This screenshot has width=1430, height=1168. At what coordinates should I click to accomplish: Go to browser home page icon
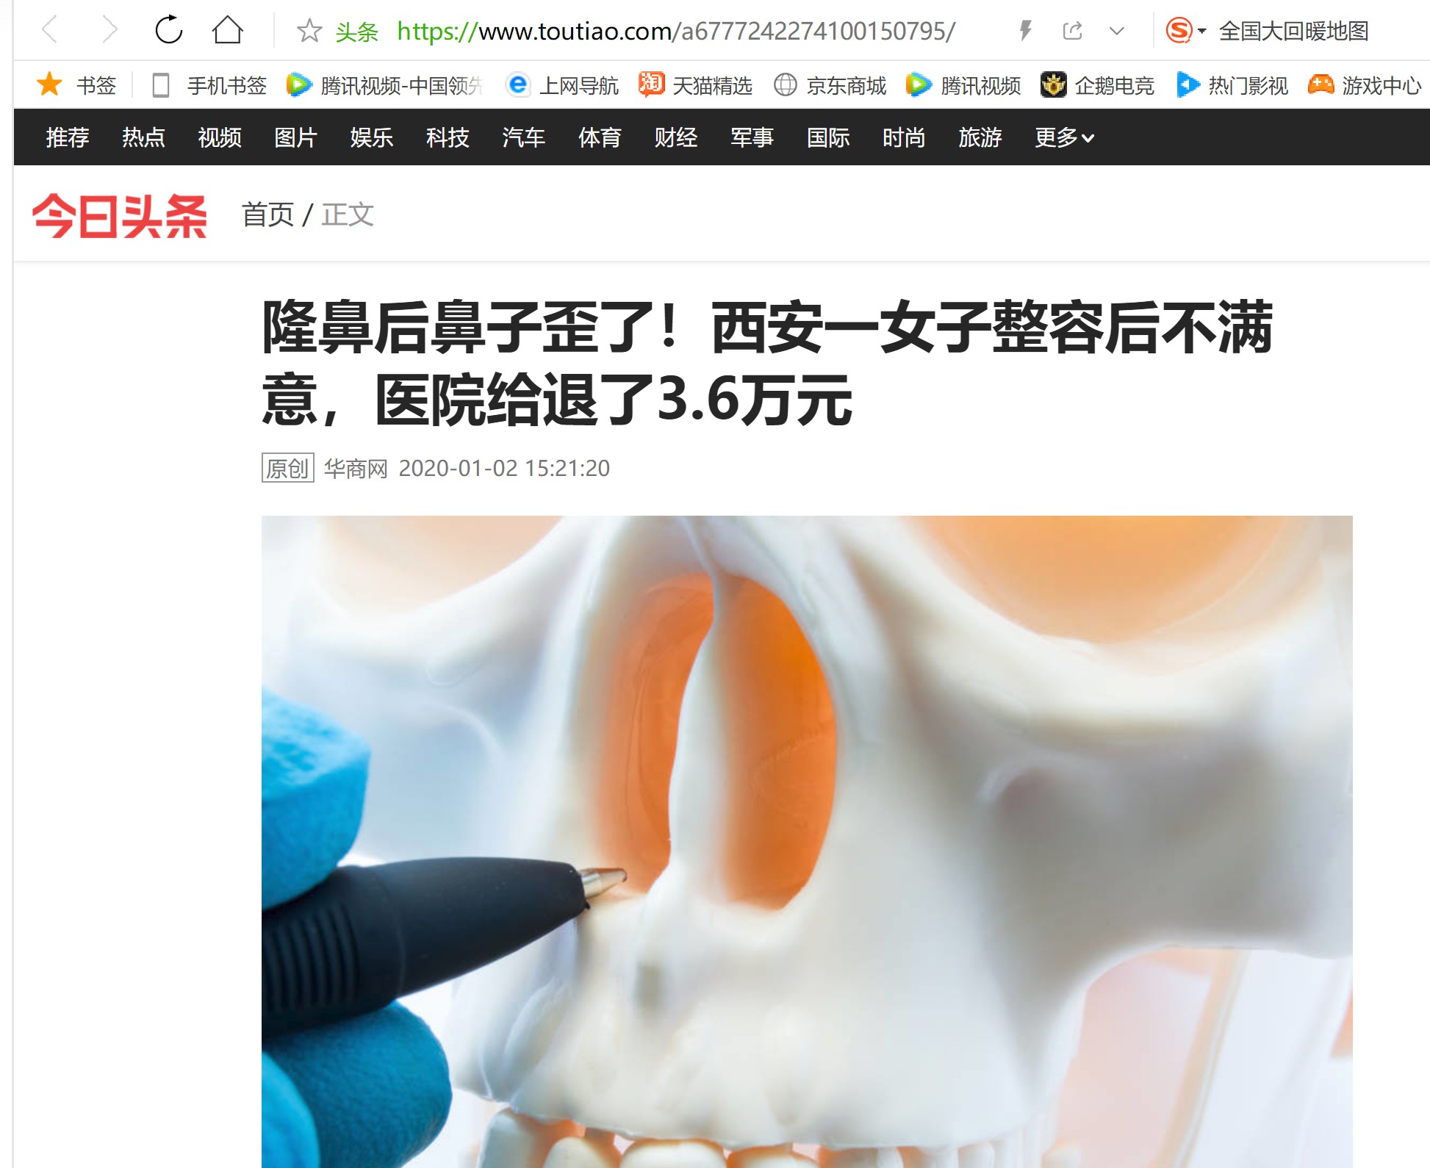tap(227, 30)
